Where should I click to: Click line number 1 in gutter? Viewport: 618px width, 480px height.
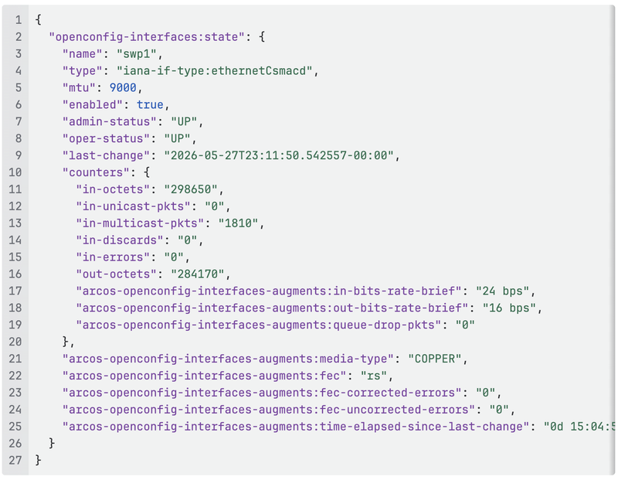[x=18, y=20]
